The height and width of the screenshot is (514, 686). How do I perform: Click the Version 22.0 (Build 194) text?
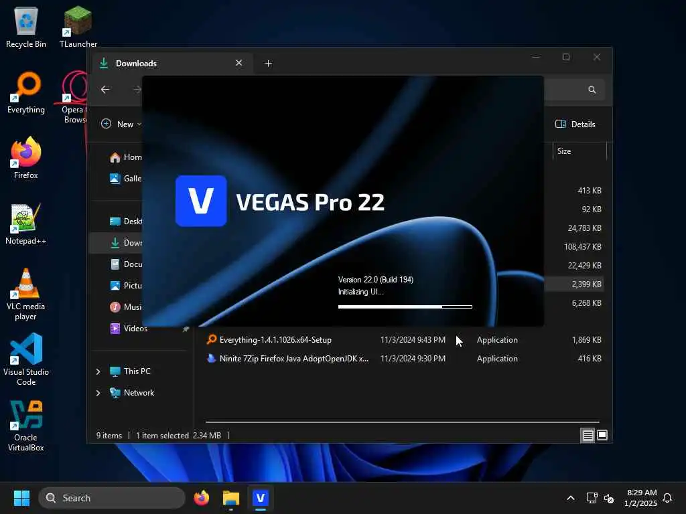tap(375, 280)
